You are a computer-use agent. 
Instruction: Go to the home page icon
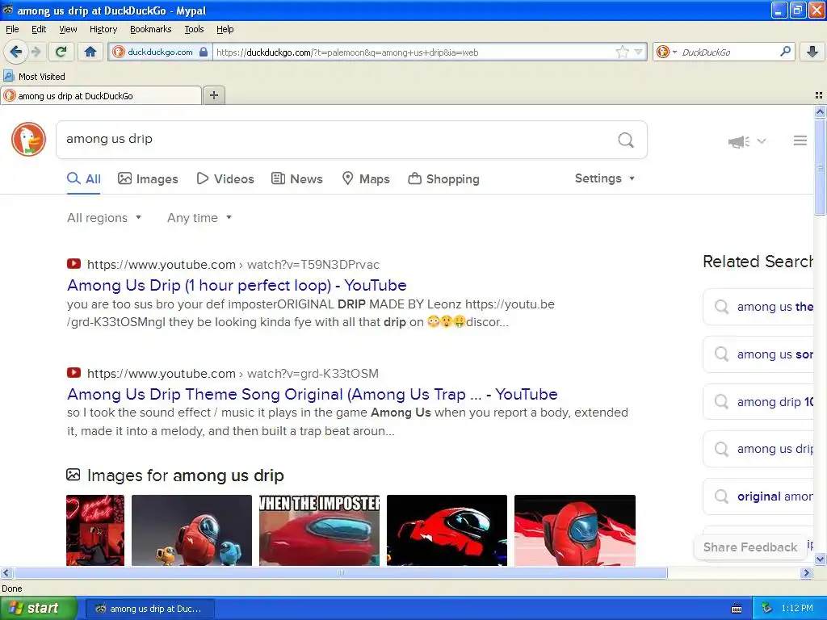tap(90, 52)
